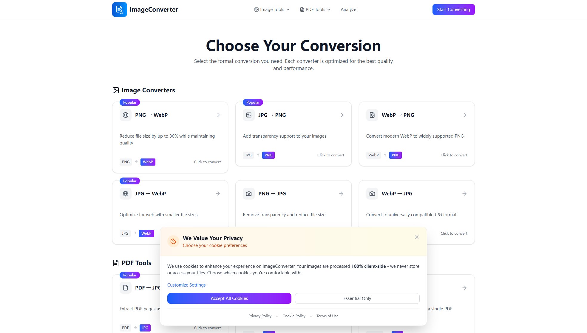Viewport: 587px width, 333px height.
Task: Open Customize Settings for cookies
Action: pos(186,285)
